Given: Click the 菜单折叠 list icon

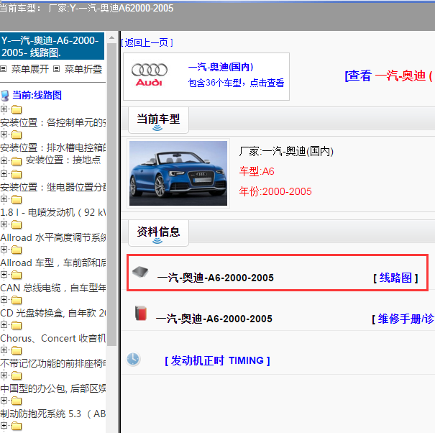Looking at the screenshot, I should click(56, 68).
